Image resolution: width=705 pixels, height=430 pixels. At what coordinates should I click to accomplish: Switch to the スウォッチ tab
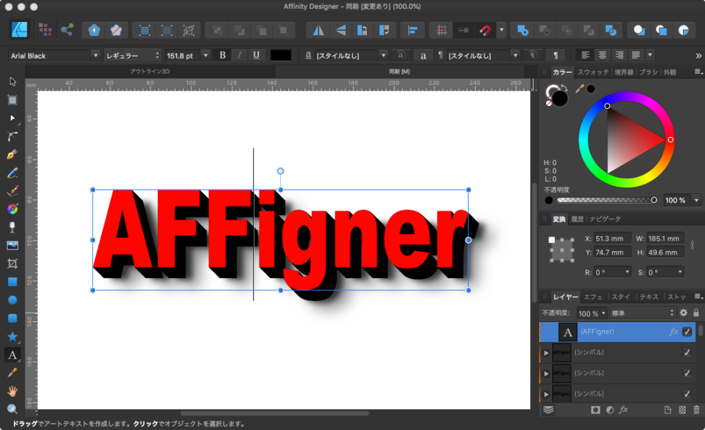(593, 72)
